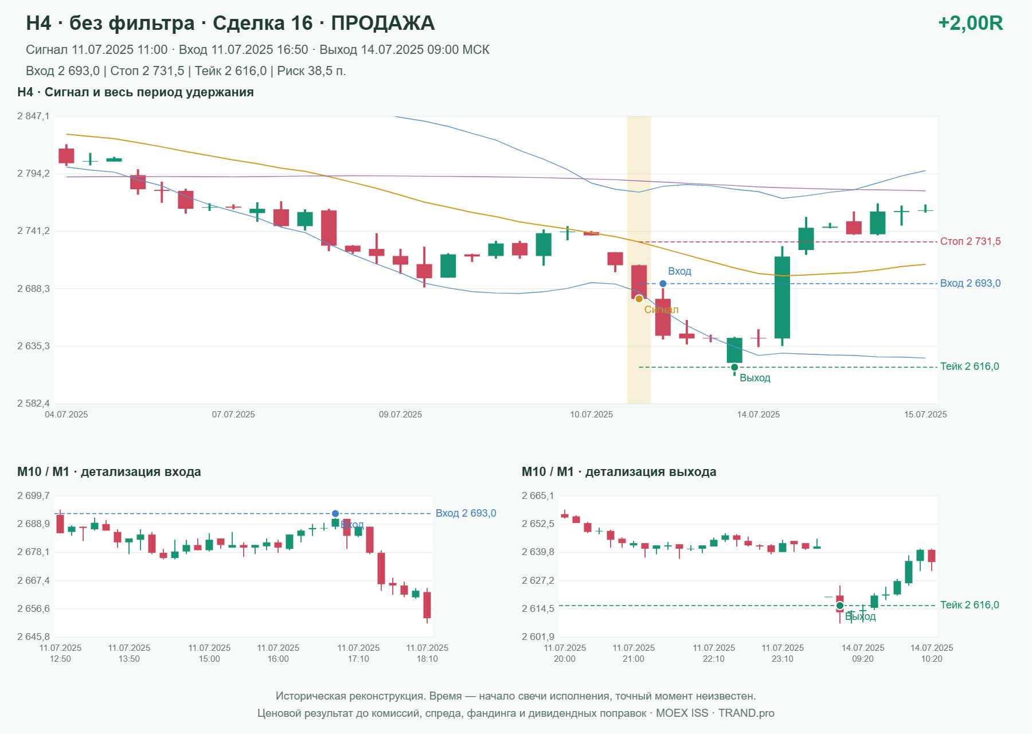This screenshot has height=734, width=1032.
Task: Click the green Выход dot on exit detail chart
Action: click(840, 606)
